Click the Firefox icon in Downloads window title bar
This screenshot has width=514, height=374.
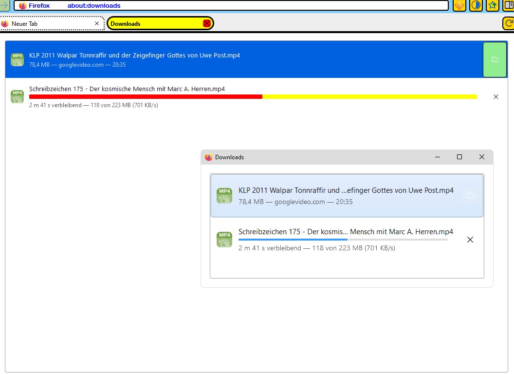(x=208, y=157)
